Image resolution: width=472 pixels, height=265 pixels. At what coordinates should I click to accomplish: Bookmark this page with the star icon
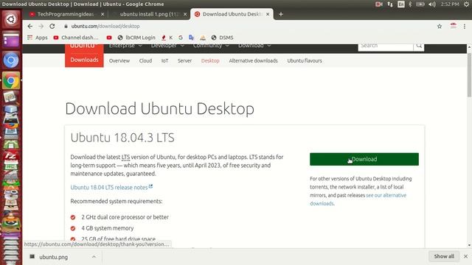440,26
